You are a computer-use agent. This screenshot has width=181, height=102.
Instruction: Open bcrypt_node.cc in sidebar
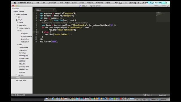coord(27,36)
